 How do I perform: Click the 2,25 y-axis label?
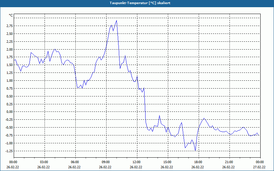pos(10,41)
